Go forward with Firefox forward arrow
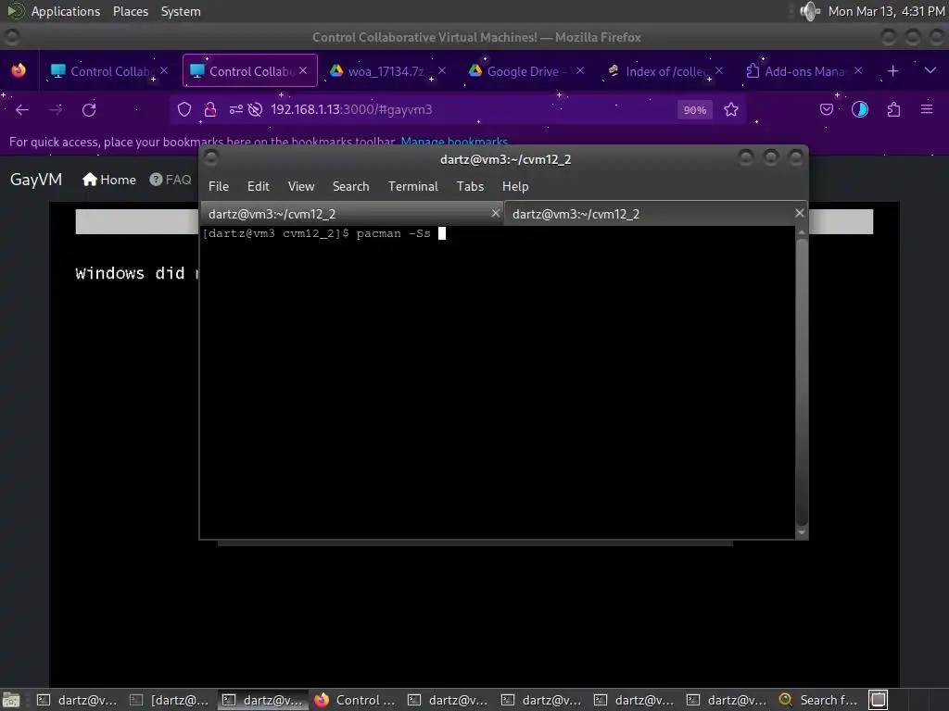The width and height of the screenshot is (949, 711). 56,109
